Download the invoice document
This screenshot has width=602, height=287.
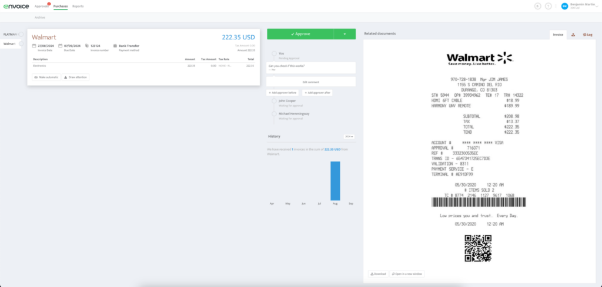[378, 274]
